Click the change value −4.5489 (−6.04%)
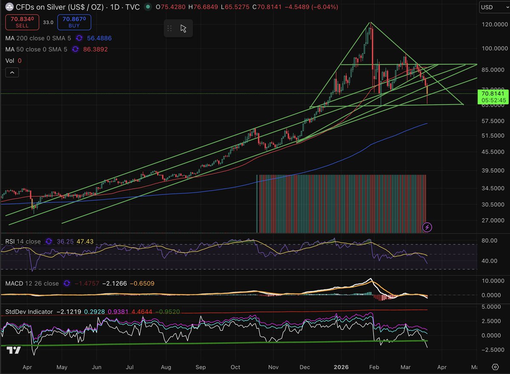Screen dimensions: 510x374 click(x=312, y=7)
